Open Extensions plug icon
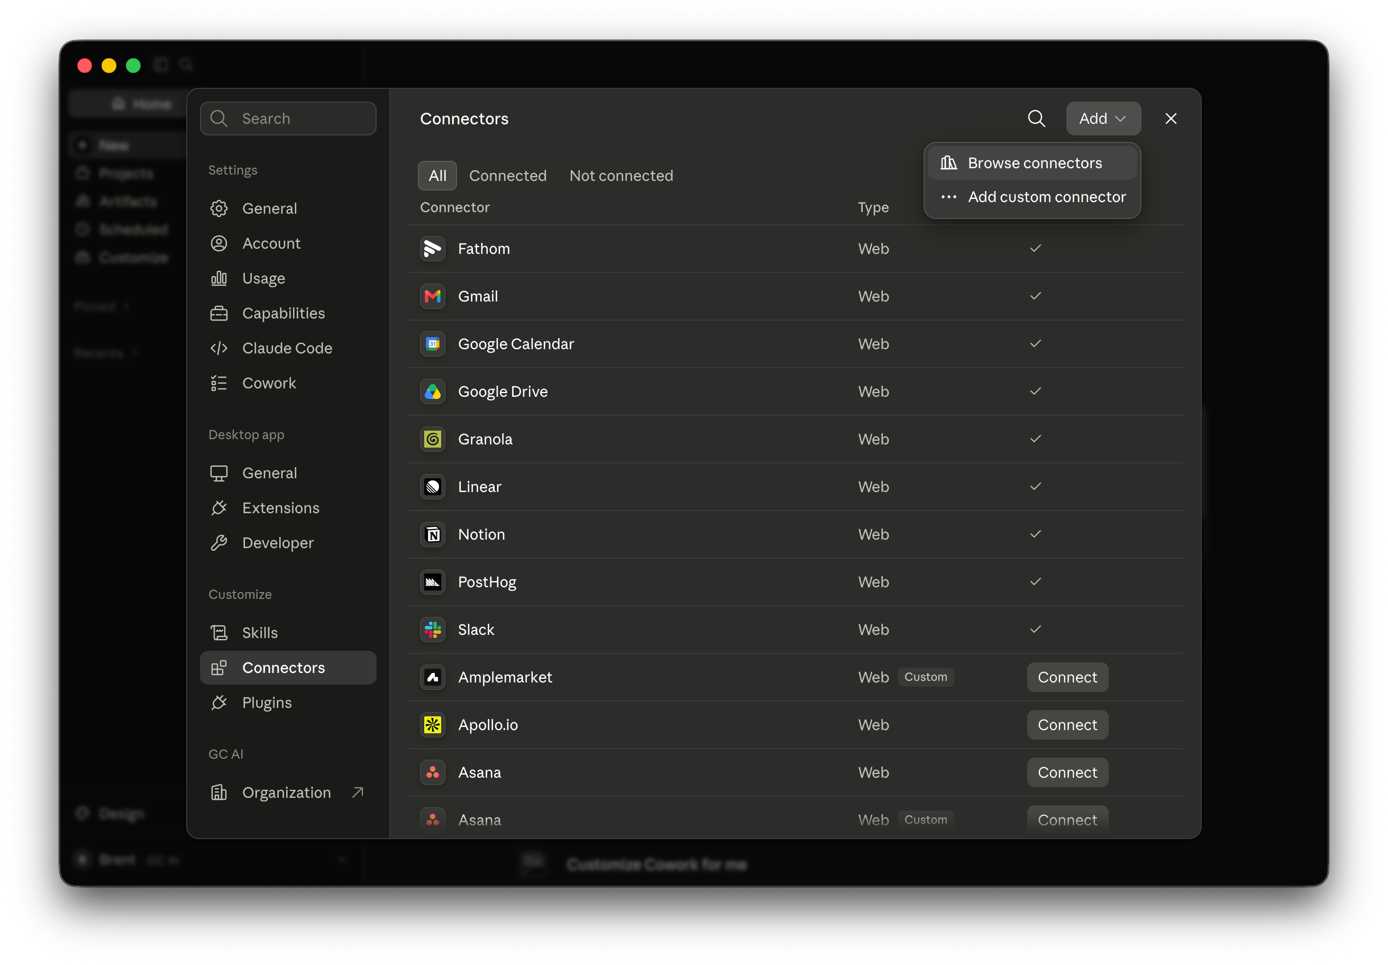This screenshot has width=1388, height=965. click(219, 508)
